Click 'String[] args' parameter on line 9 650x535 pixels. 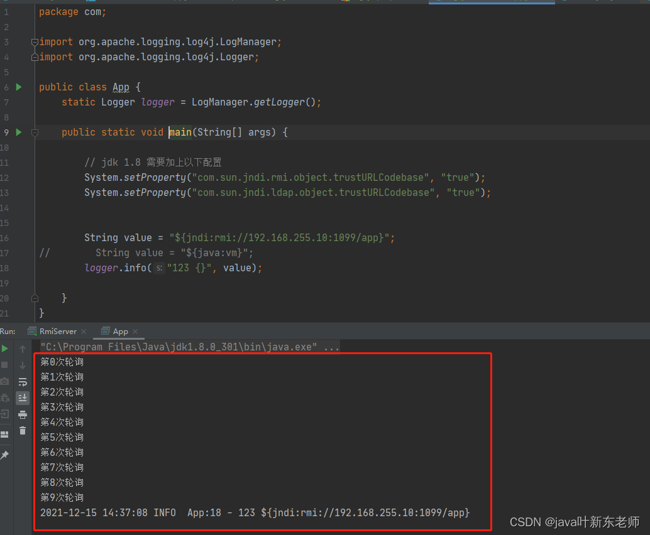(x=234, y=132)
